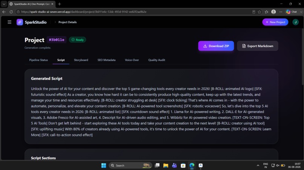304x170 pixels.
Task: Click the New Project button
Action: click(x=275, y=22)
